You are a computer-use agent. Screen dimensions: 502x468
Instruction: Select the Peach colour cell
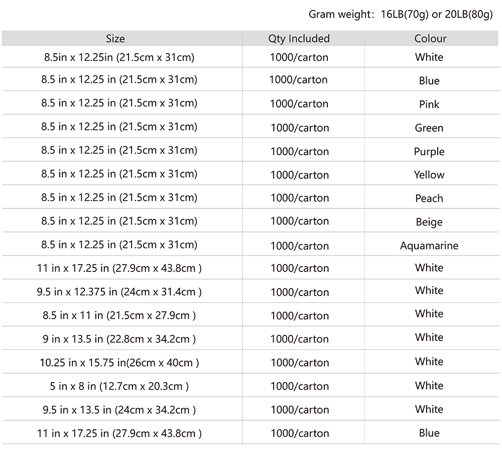click(x=429, y=198)
